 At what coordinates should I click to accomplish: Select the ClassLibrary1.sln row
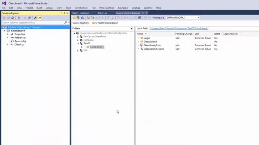(x=197, y=45)
